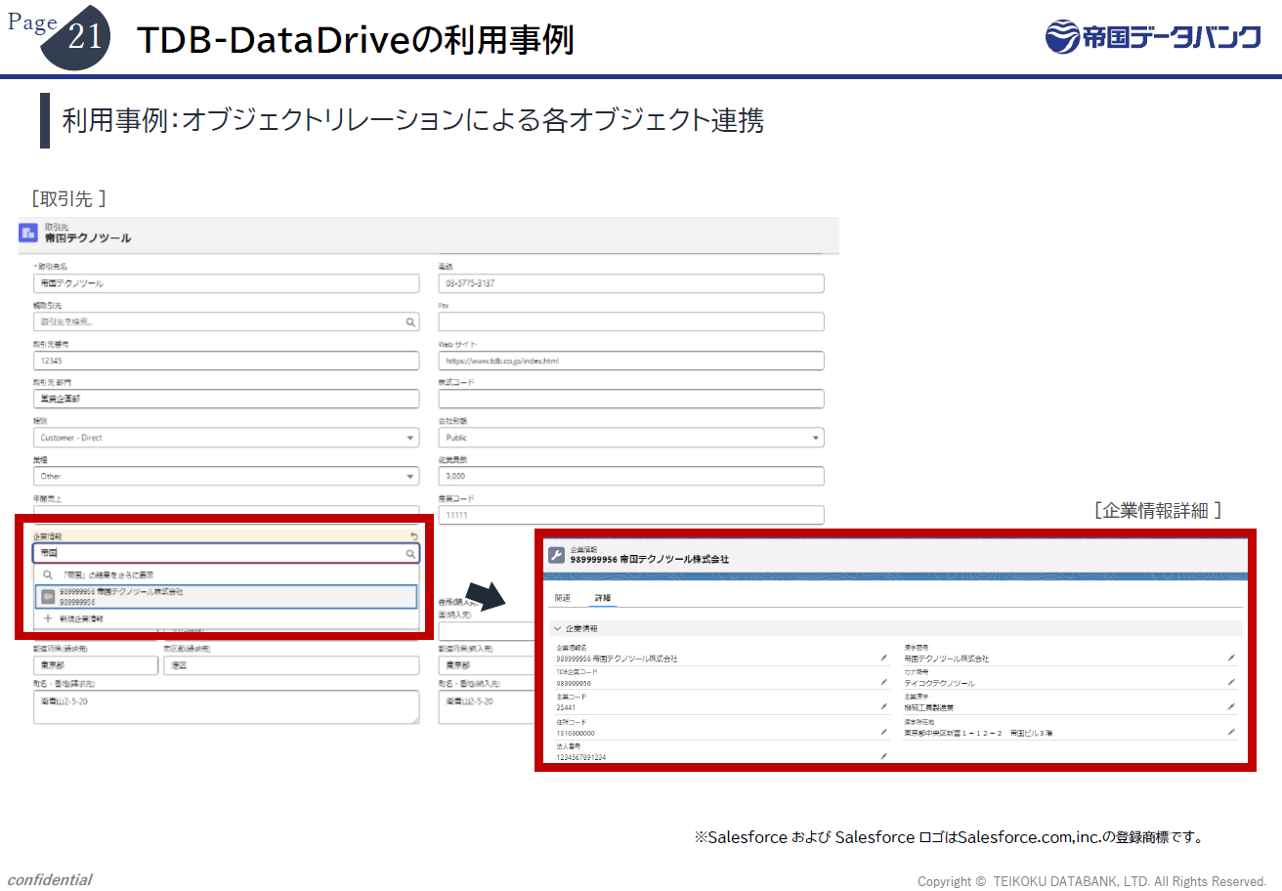Click the empty 株式コード field
1282x891 pixels.
coord(631,399)
